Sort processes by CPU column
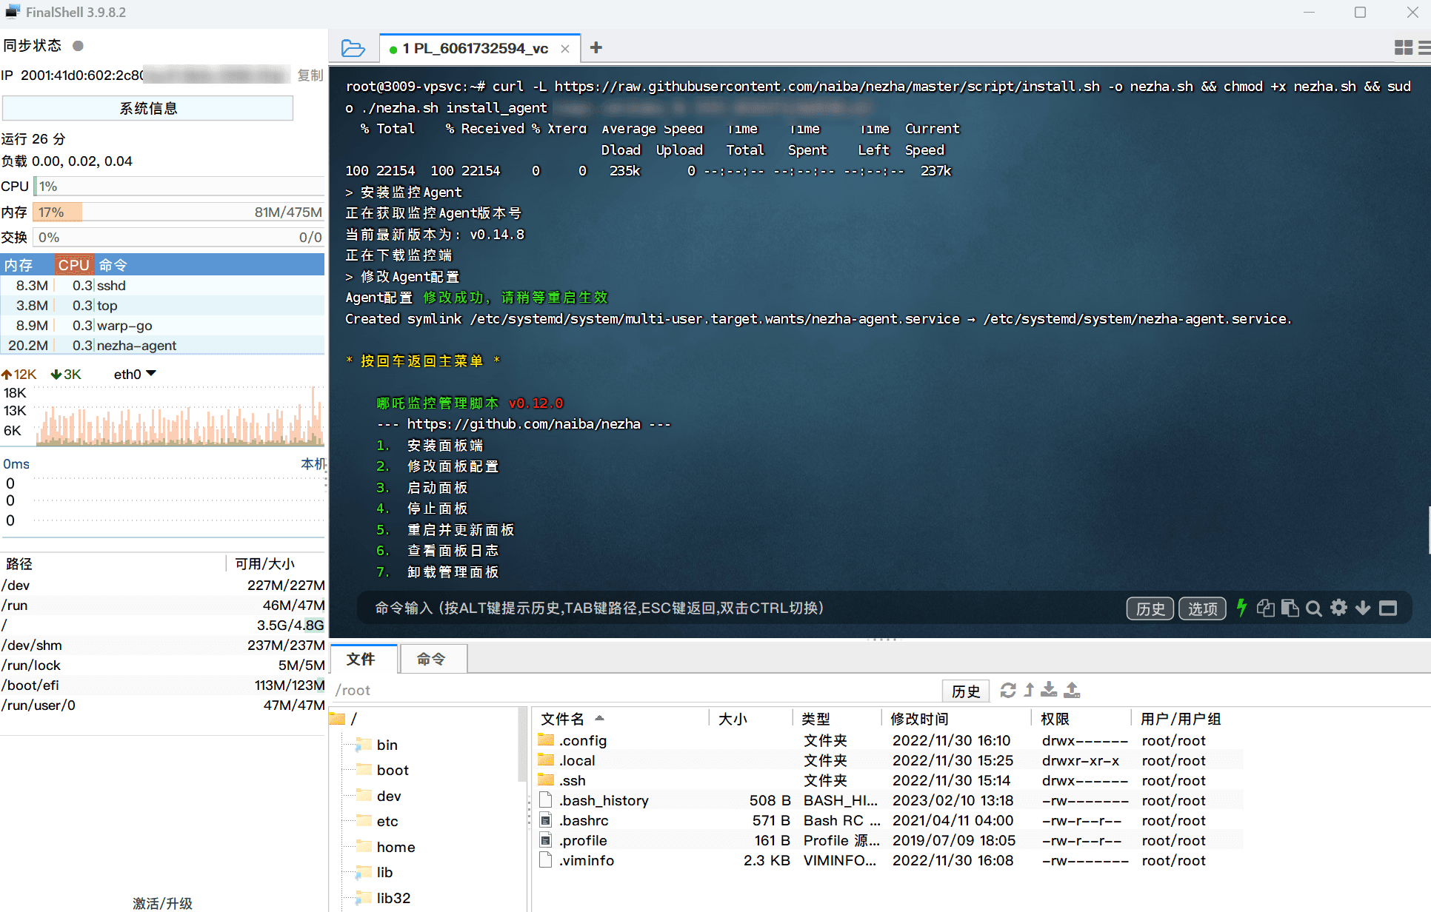Viewport: 1431px width, 912px height. pyautogui.click(x=73, y=265)
